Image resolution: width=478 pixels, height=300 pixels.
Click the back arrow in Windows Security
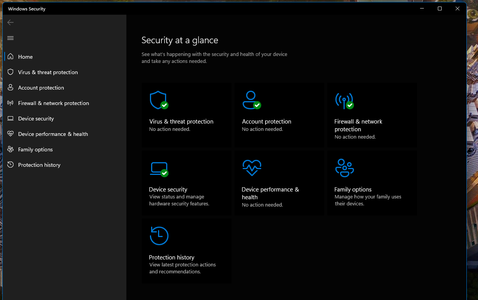point(10,22)
